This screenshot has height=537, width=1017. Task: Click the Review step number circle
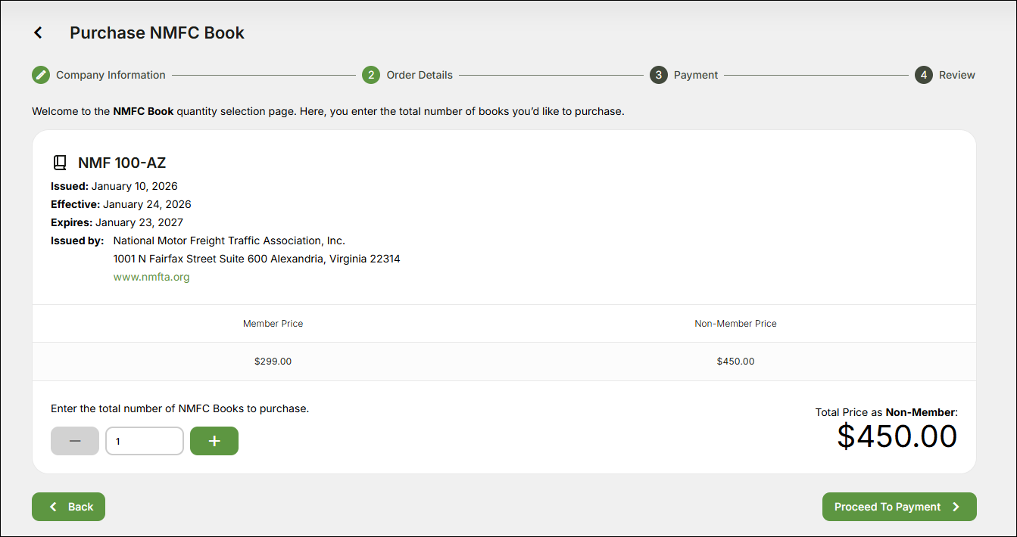click(924, 75)
